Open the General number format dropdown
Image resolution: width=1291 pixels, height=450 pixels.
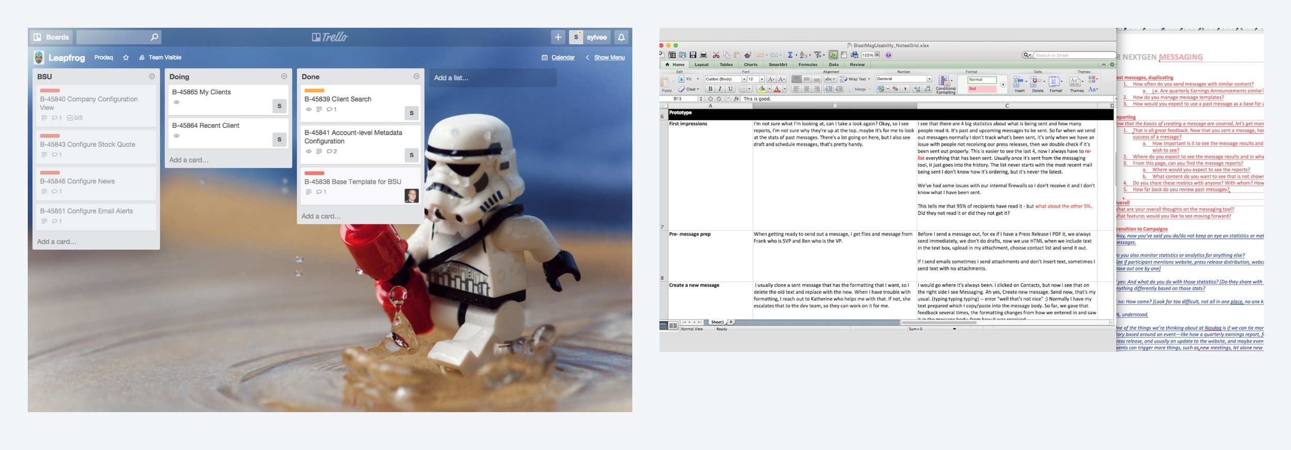pyautogui.click(x=930, y=79)
